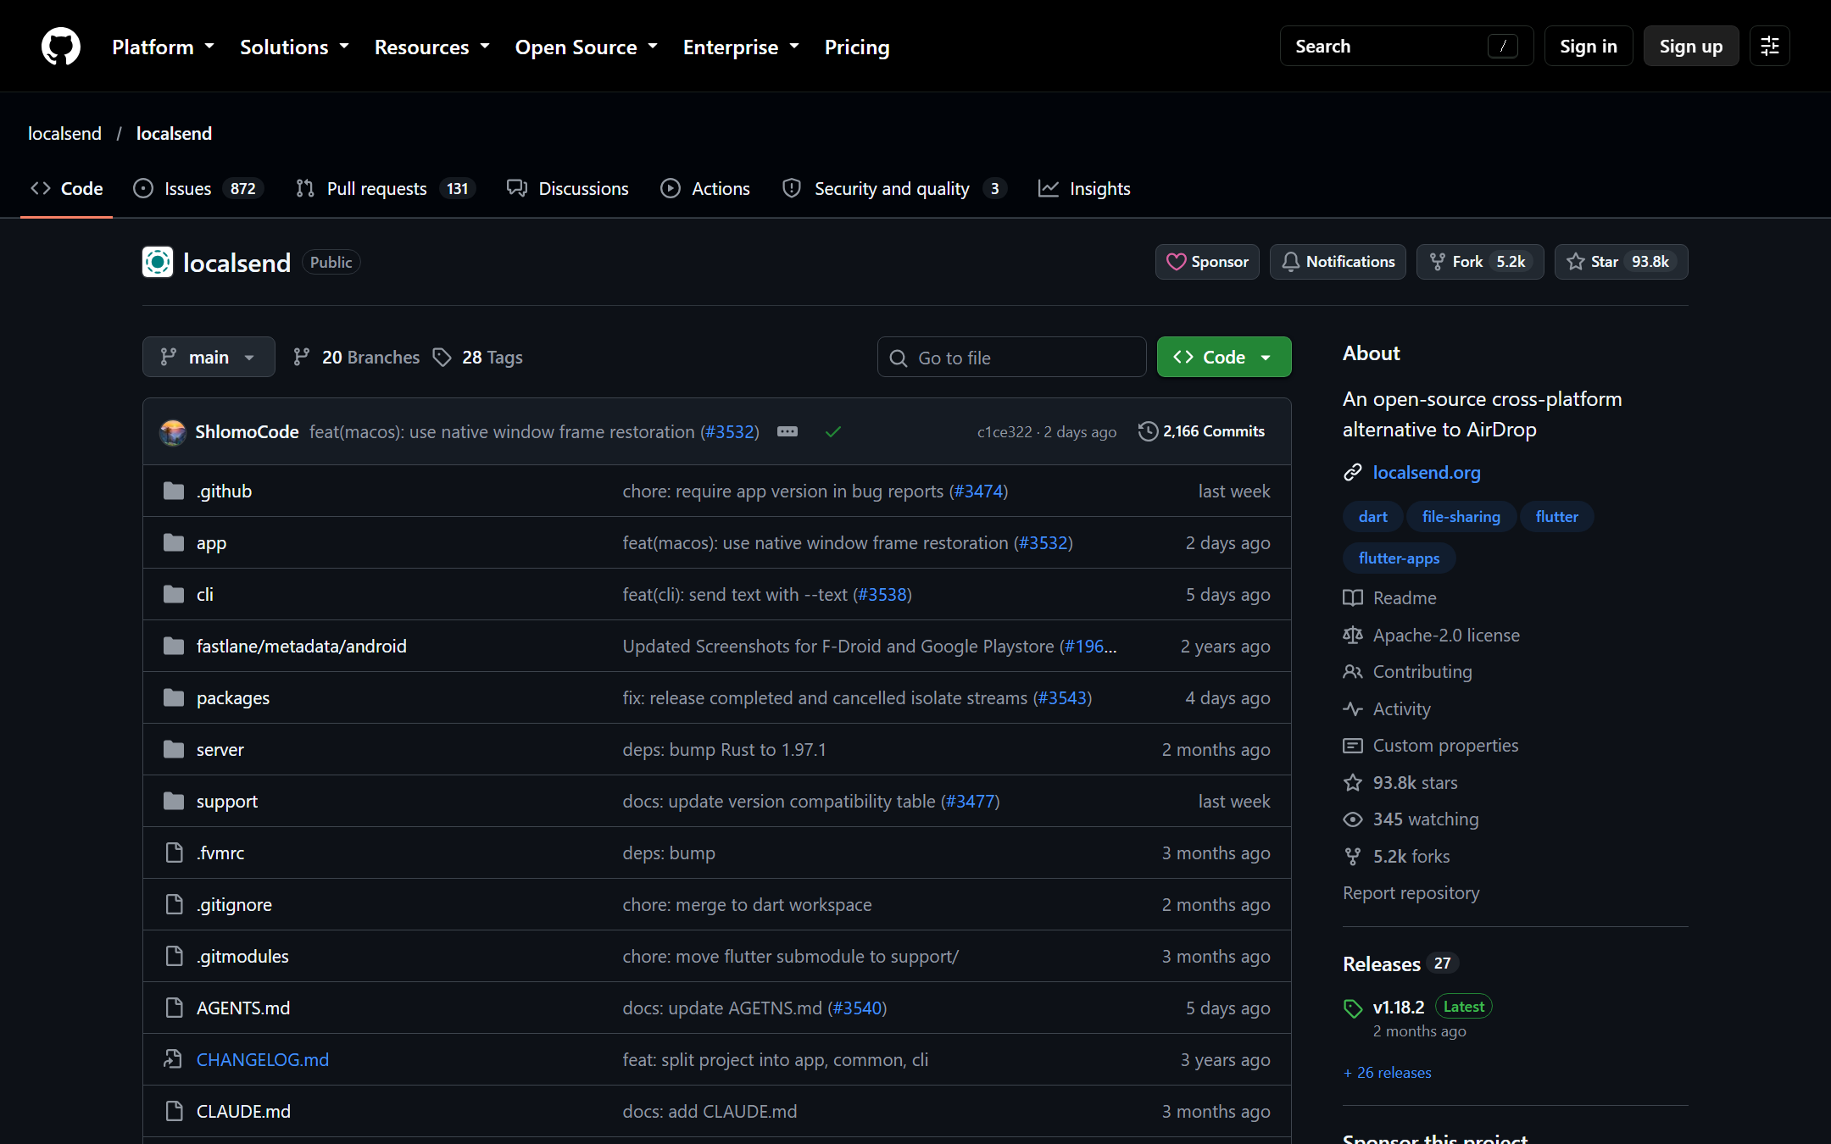The width and height of the screenshot is (1831, 1144).
Task: View the Apache-2.0 license
Action: [x=1446, y=636]
